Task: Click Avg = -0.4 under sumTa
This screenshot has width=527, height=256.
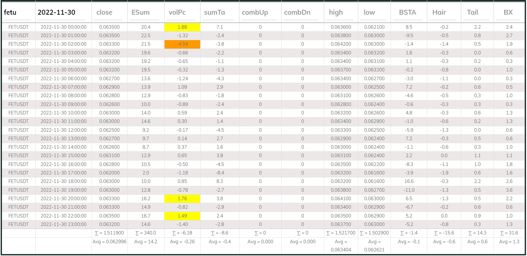Action: point(220,242)
